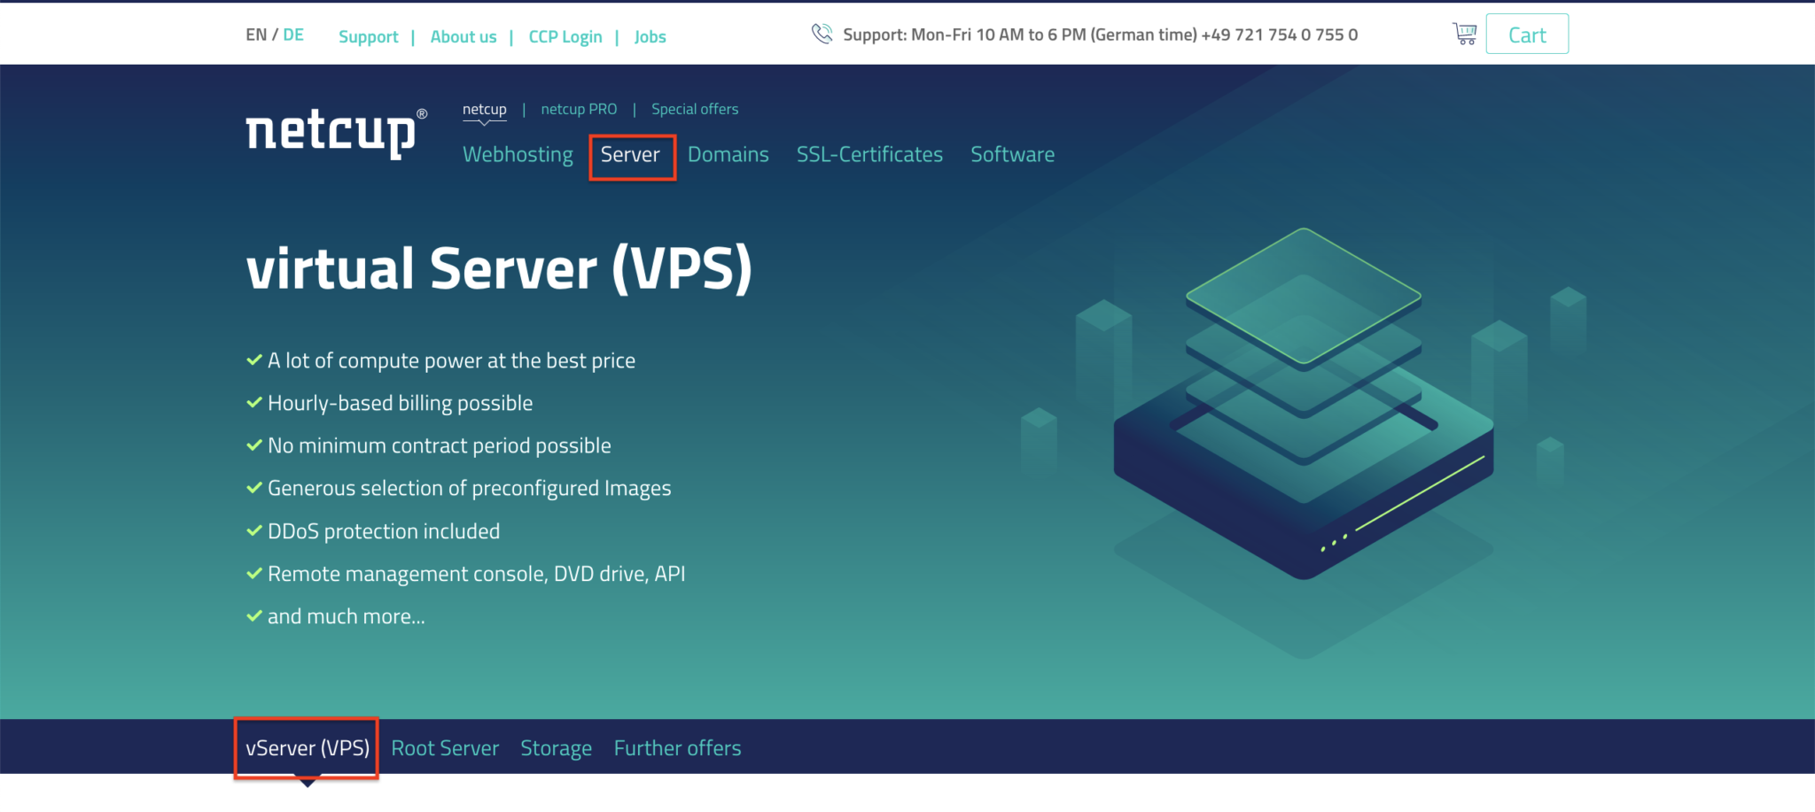Click 'Remote management console, DVD drive, API'
This screenshot has height=812, width=1815.
pyautogui.click(x=476, y=574)
